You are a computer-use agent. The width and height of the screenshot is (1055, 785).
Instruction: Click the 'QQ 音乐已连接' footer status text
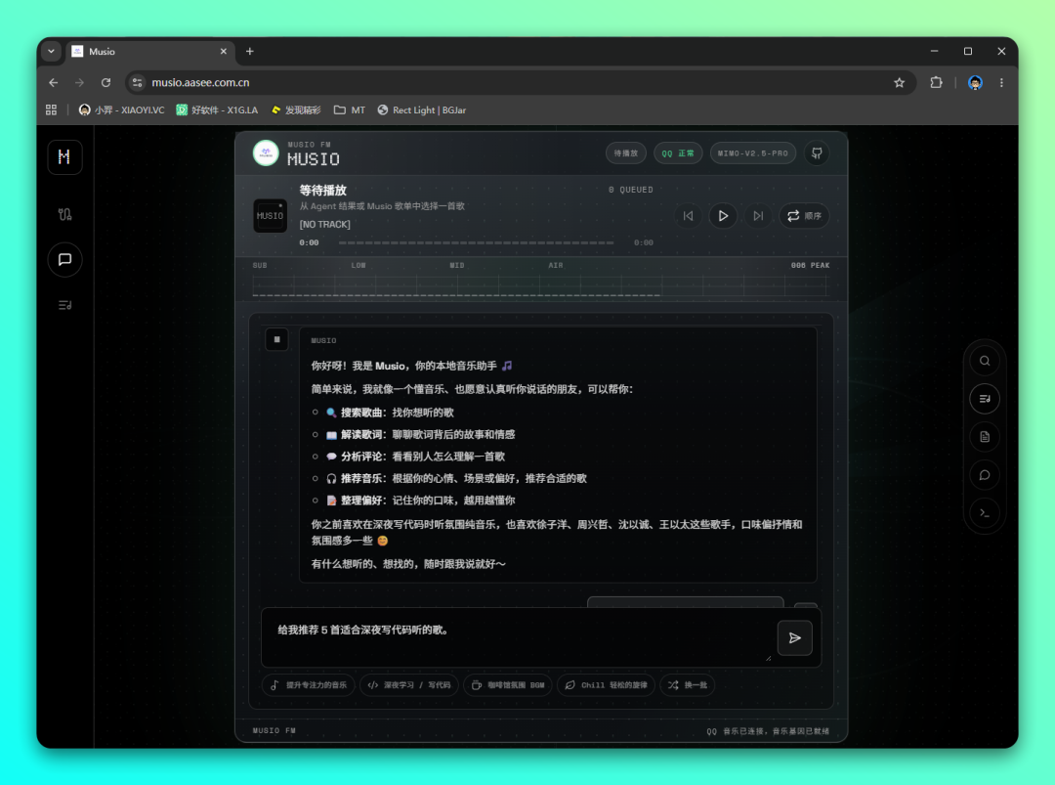(x=768, y=731)
